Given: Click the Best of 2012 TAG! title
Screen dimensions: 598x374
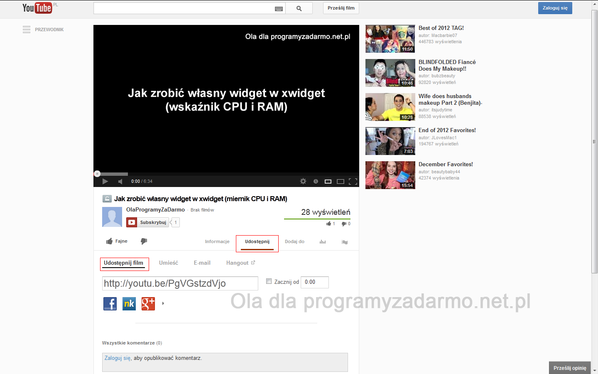Looking at the screenshot, I should pos(441,28).
